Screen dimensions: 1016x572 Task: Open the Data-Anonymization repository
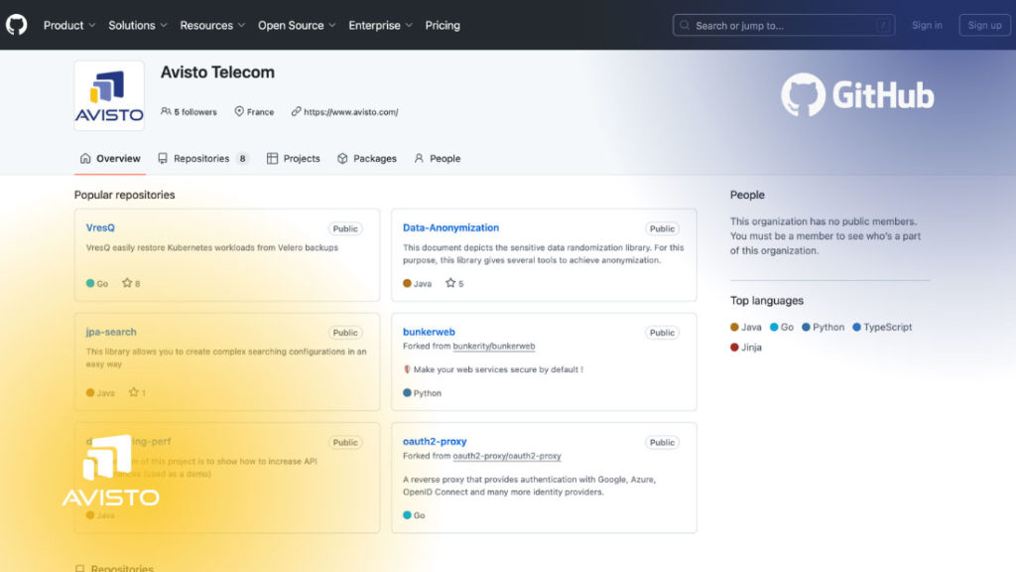click(451, 227)
